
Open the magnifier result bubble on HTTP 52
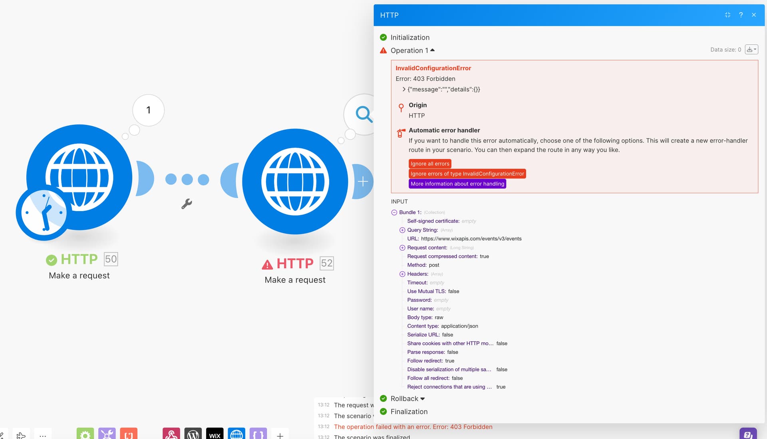click(x=363, y=114)
